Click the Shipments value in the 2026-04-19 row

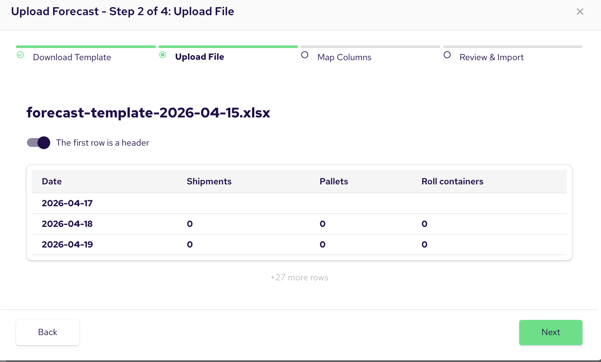click(190, 245)
